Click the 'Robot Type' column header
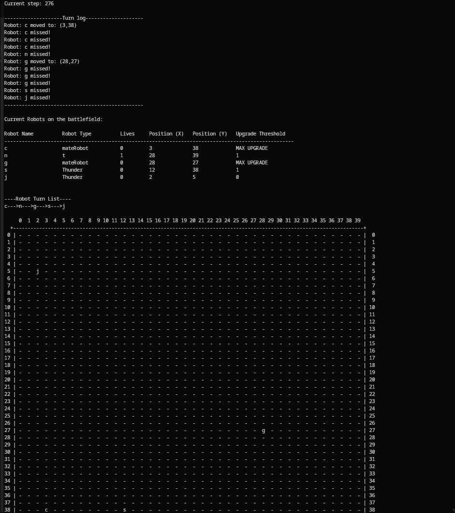Viewport: 455px width, 513px height. click(76, 134)
